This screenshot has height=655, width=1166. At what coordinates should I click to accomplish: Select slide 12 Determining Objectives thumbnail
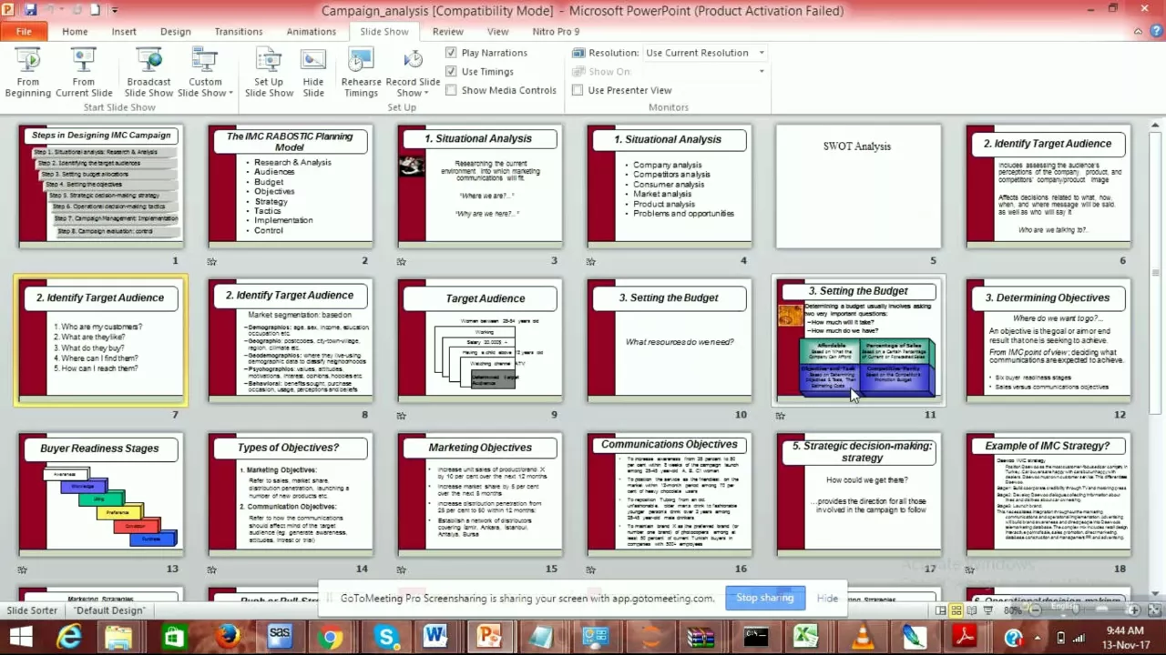[1048, 339]
